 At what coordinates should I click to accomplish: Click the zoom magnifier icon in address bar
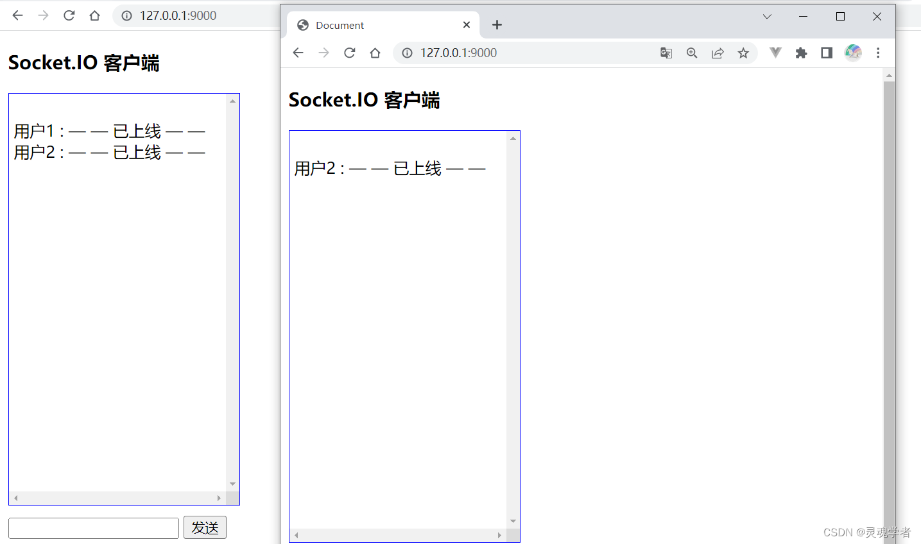(692, 53)
